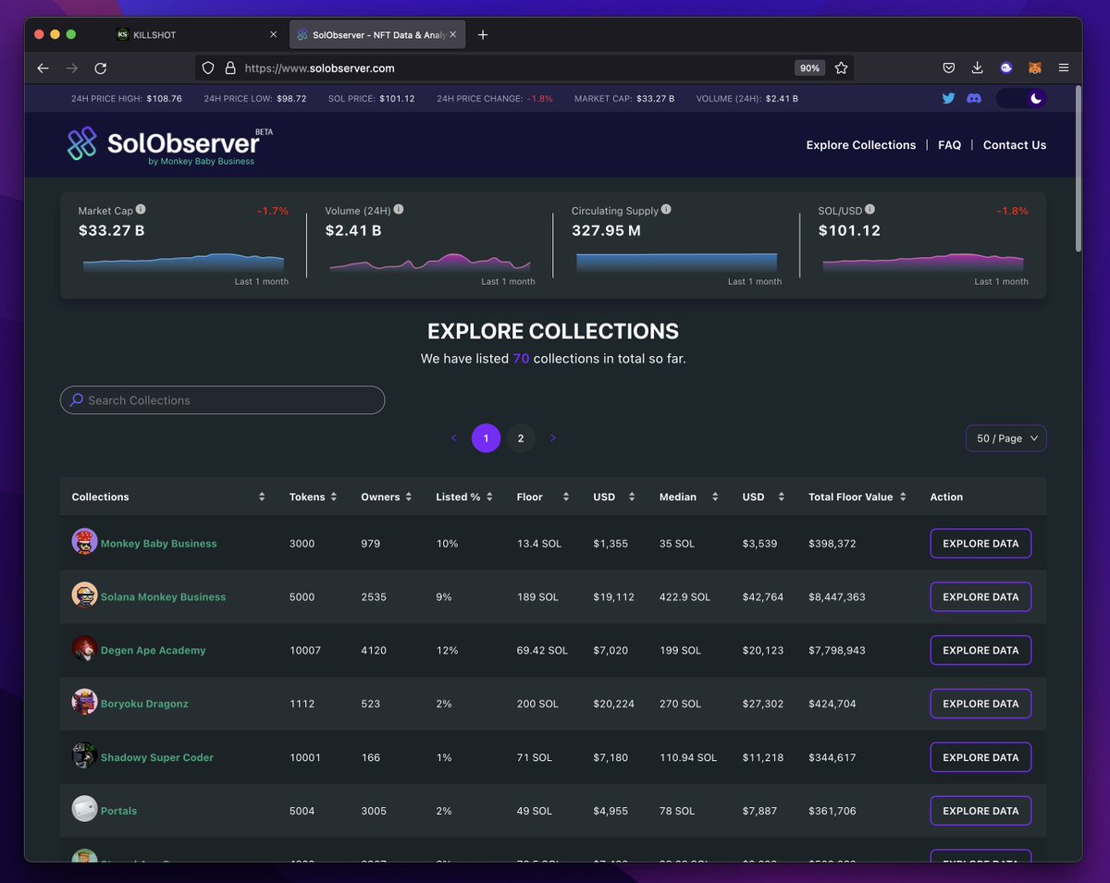1110x883 pixels.
Task: Open the Discord community icon
Action: [974, 98]
